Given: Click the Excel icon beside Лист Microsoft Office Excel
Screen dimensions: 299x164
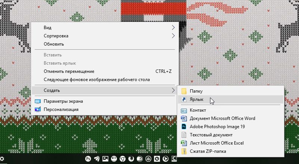Looking at the screenshot, I should (184, 143).
